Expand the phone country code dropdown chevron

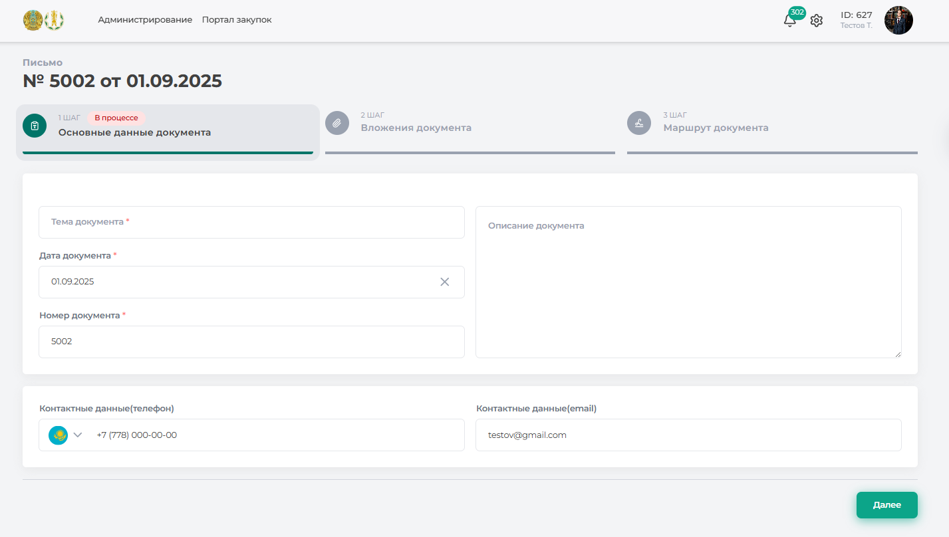(x=78, y=435)
